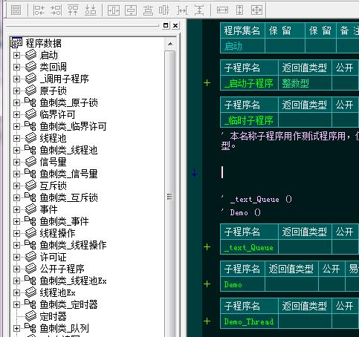The image size is (359, 337).
Task: Click the equal horizontal spacing icon
Action: tap(182, 10)
